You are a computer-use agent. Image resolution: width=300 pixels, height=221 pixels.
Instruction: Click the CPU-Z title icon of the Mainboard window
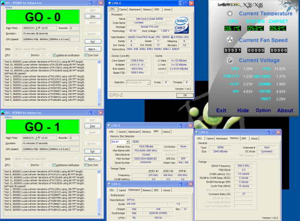(x=109, y=184)
